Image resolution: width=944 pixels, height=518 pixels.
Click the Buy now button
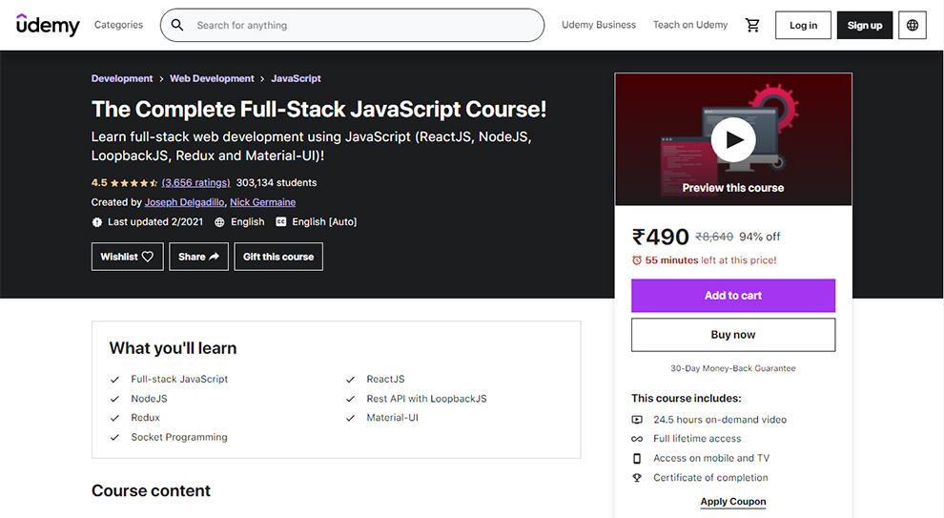[x=733, y=335]
